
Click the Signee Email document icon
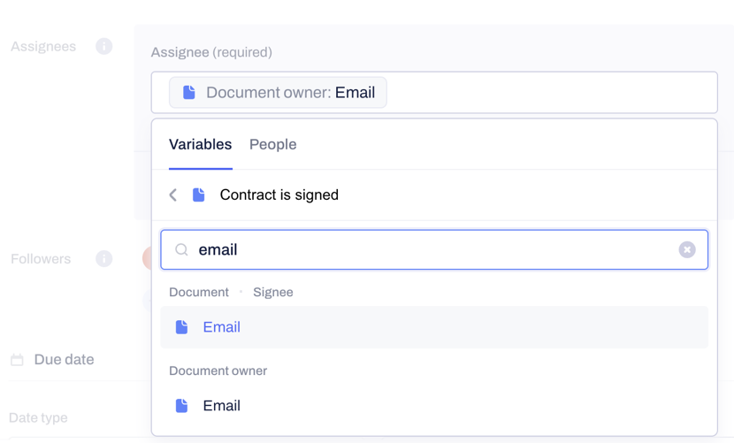coord(181,327)
